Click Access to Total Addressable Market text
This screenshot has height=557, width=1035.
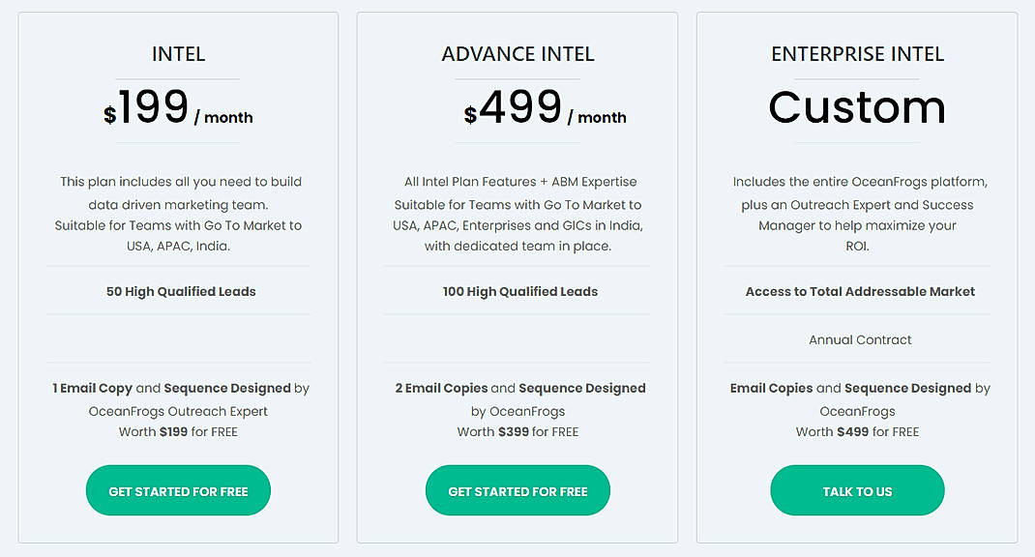coord(857,291)
